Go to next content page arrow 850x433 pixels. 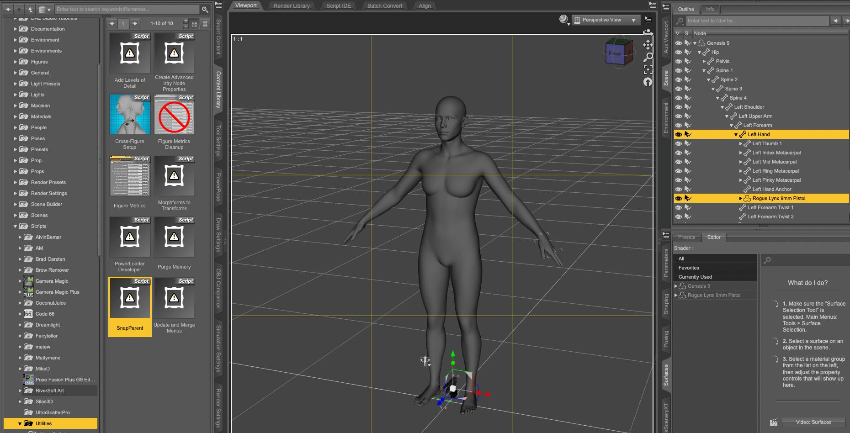134,23
